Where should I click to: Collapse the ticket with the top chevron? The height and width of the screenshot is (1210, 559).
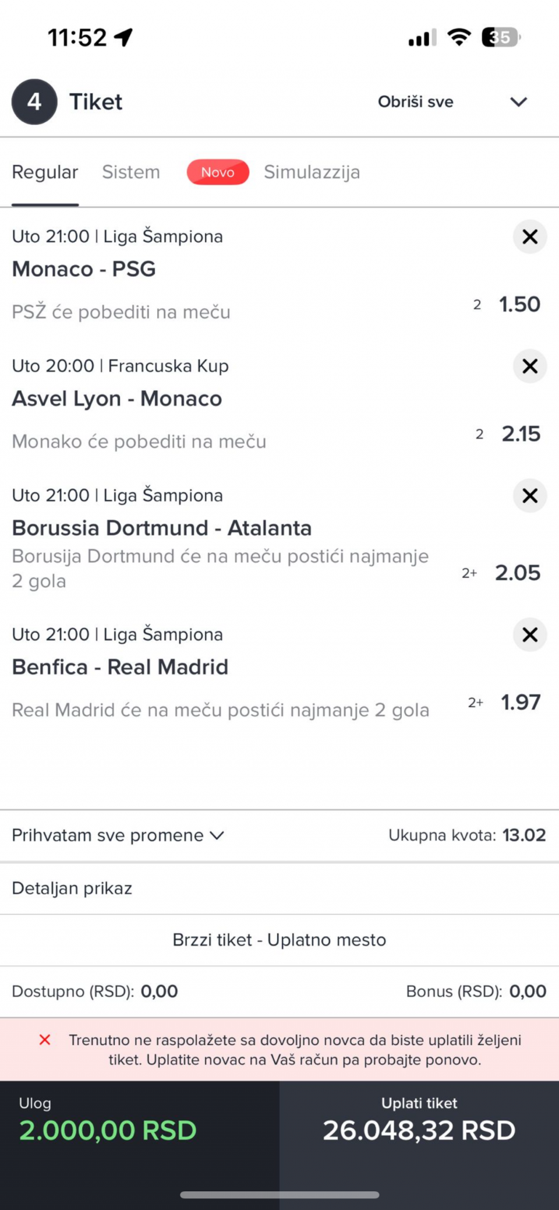(x=518, y=102)
